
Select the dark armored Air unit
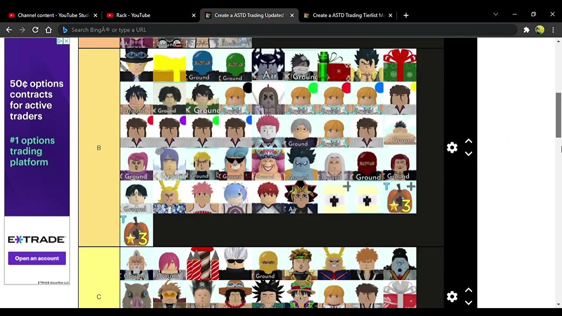pyautogui.click(x=268, y=65)
